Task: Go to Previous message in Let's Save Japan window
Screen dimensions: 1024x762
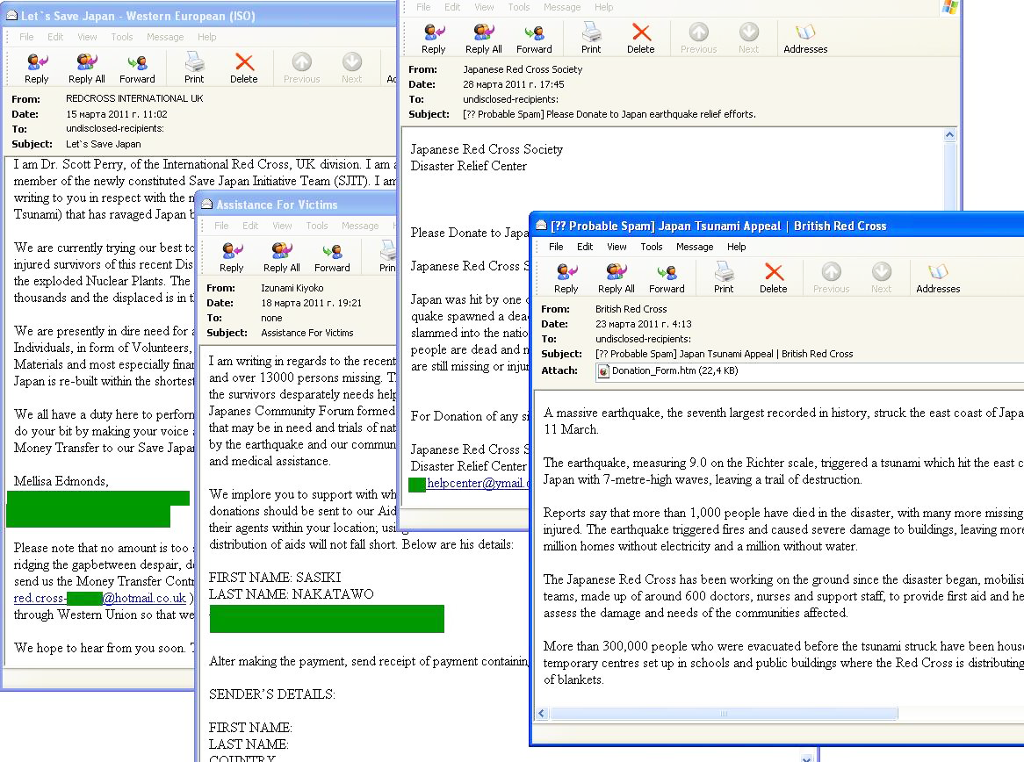Action: [301, 68]
